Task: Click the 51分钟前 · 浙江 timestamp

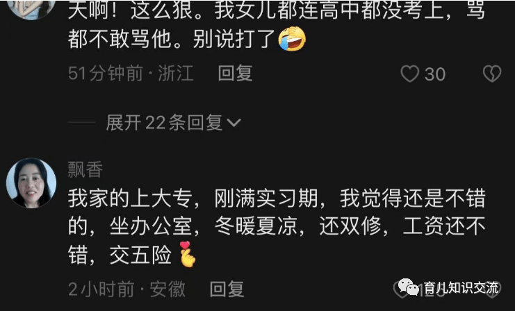Action: (131, 73)
